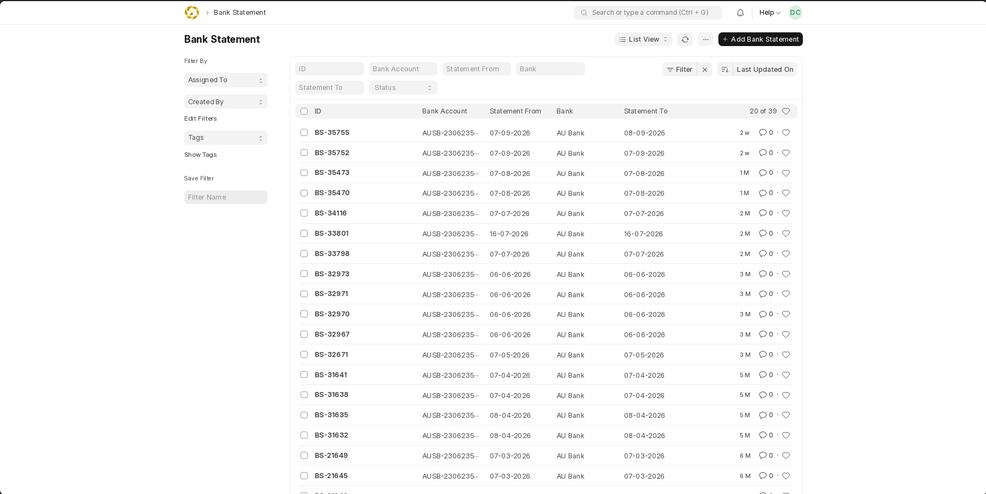The height and width of the screenshot is (494, 986).
Task: Expand the Assigned To filter dropdown
Action: tap(226, 80)
